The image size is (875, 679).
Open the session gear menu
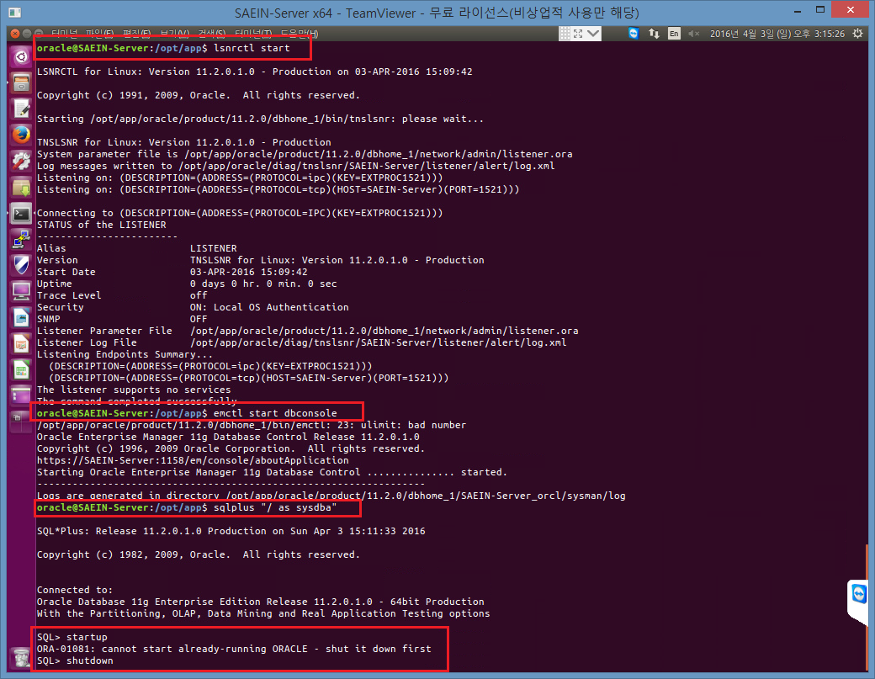(857, 34)
